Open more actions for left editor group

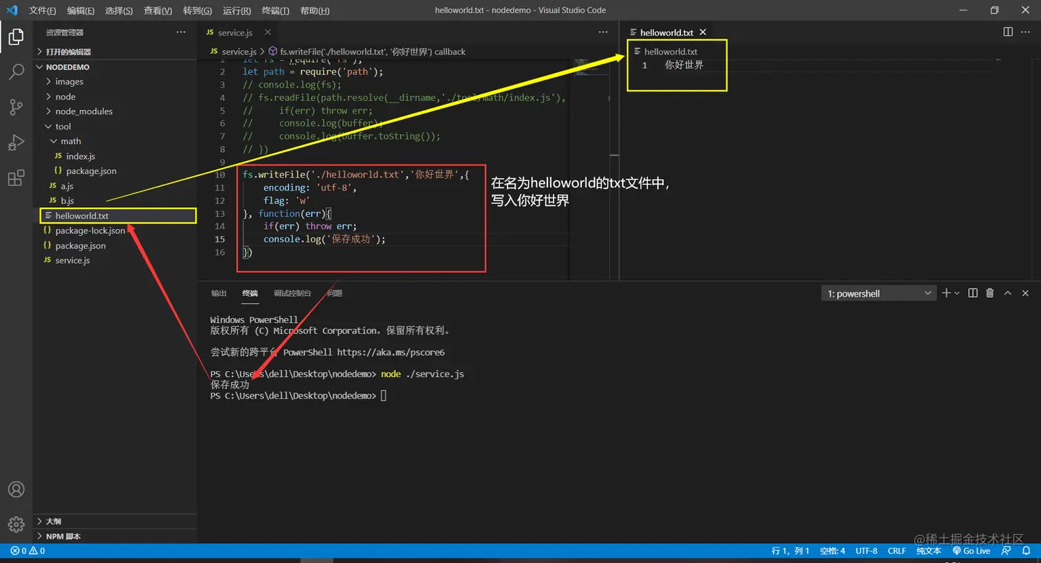(603, 32)
